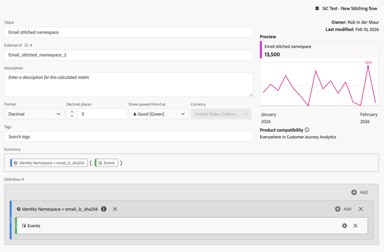Click the data view database icon

tap(317, 9)
